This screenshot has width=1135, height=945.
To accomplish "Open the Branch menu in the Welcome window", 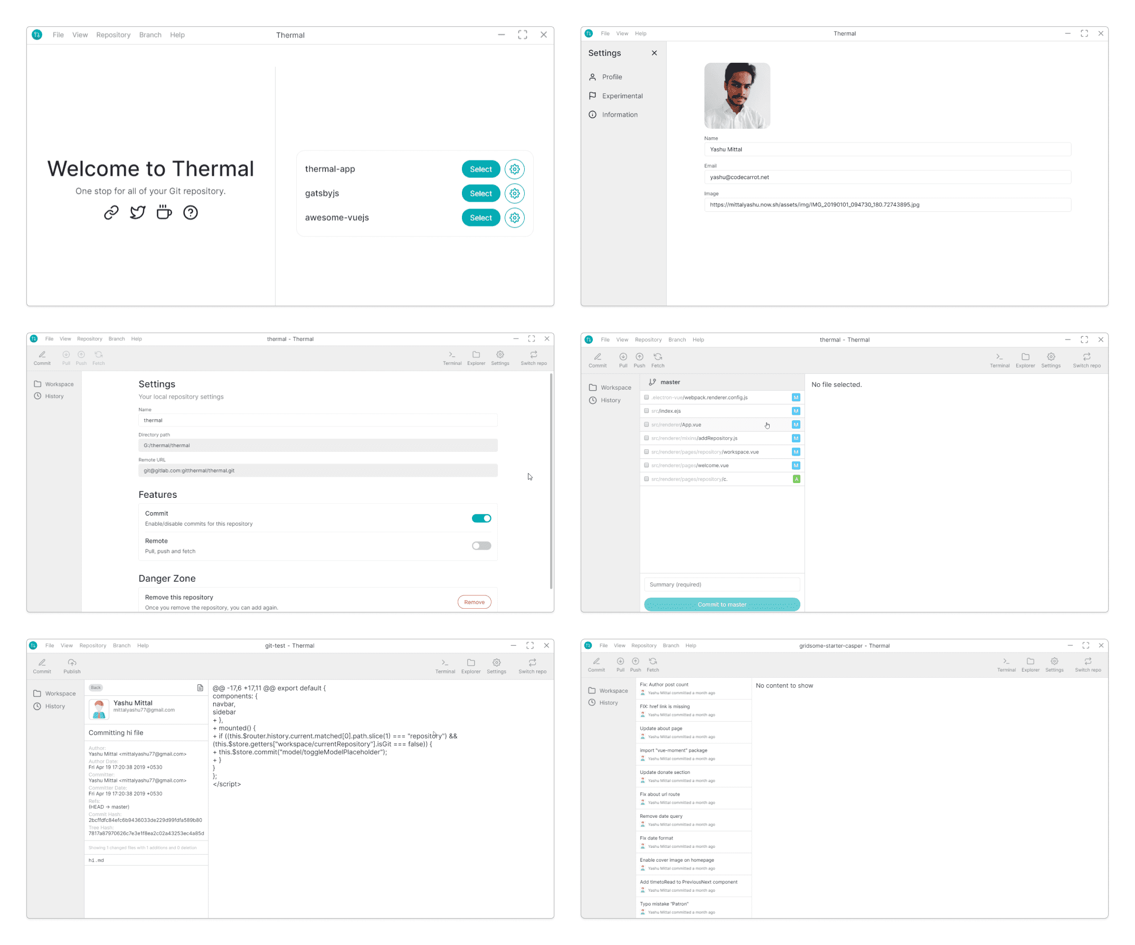I will coord(150,35).
